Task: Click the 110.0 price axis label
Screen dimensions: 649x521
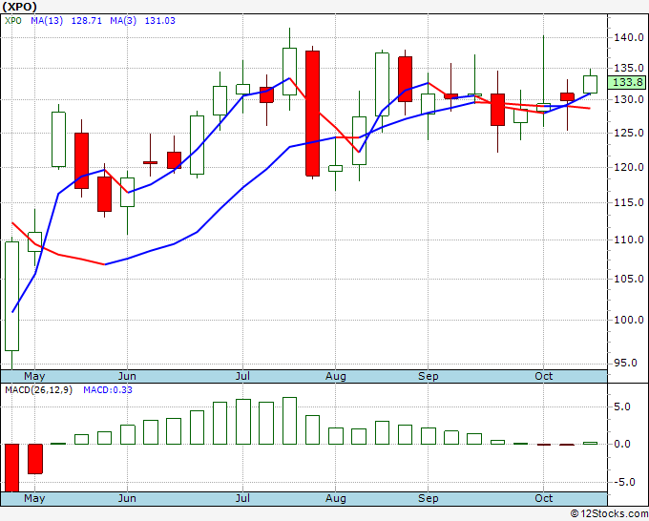Action: pyautogui.click(x=629, y=240)
